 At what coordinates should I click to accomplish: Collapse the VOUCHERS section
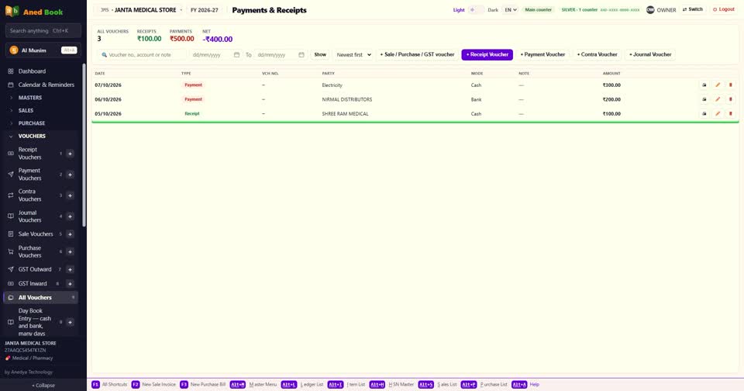(32, 136)
